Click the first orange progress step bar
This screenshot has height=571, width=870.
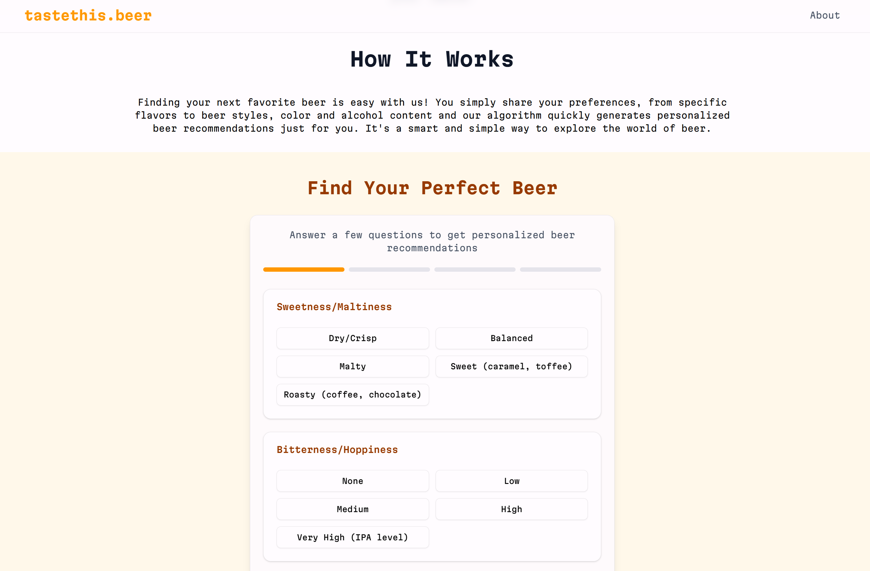click(x=304, y=270)
